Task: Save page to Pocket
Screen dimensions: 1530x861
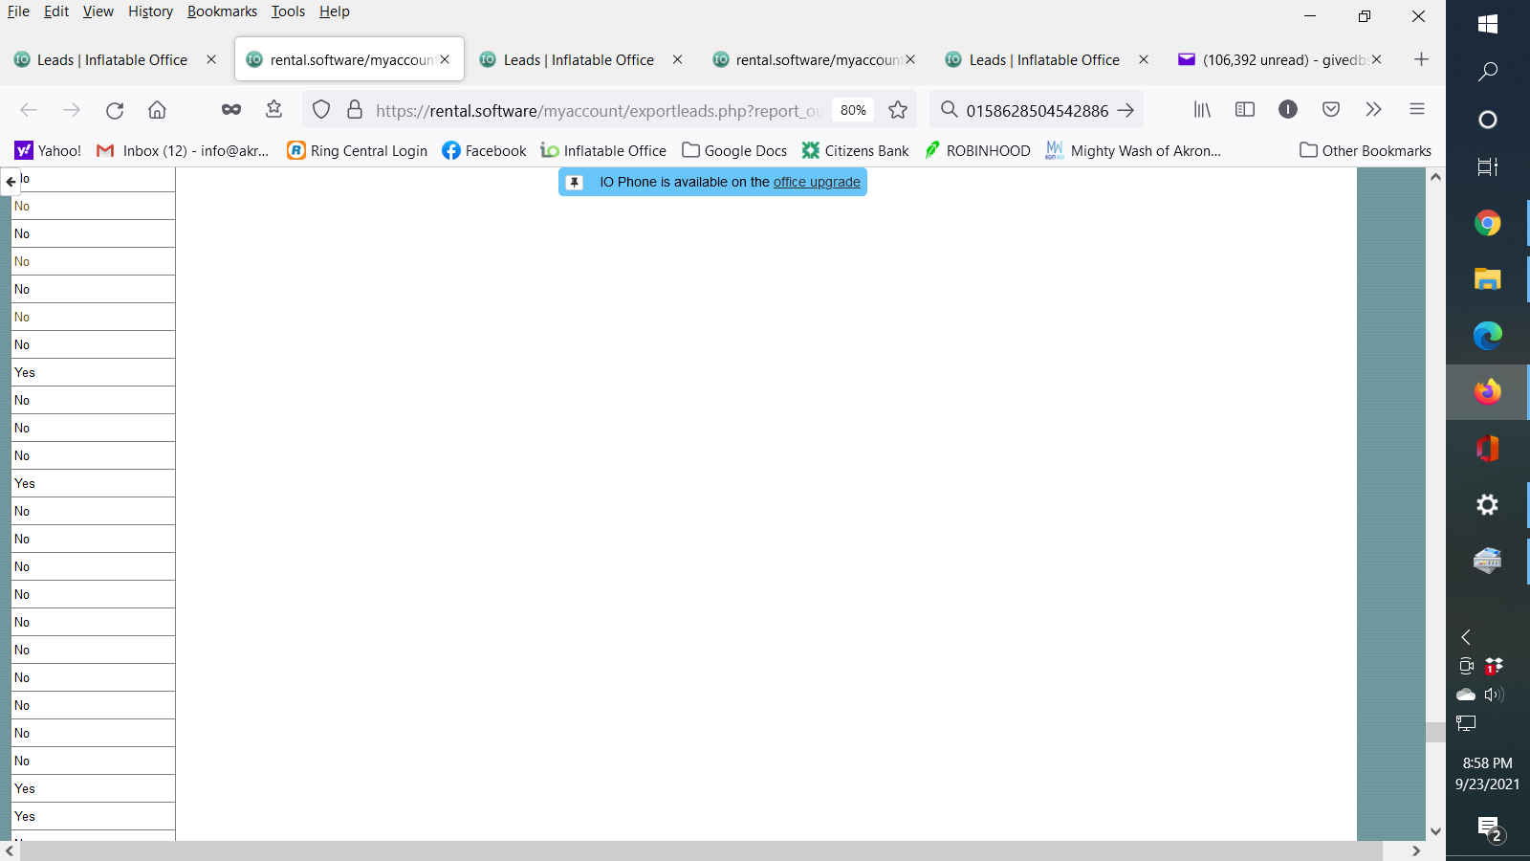Action: [x=1330, y=110]
